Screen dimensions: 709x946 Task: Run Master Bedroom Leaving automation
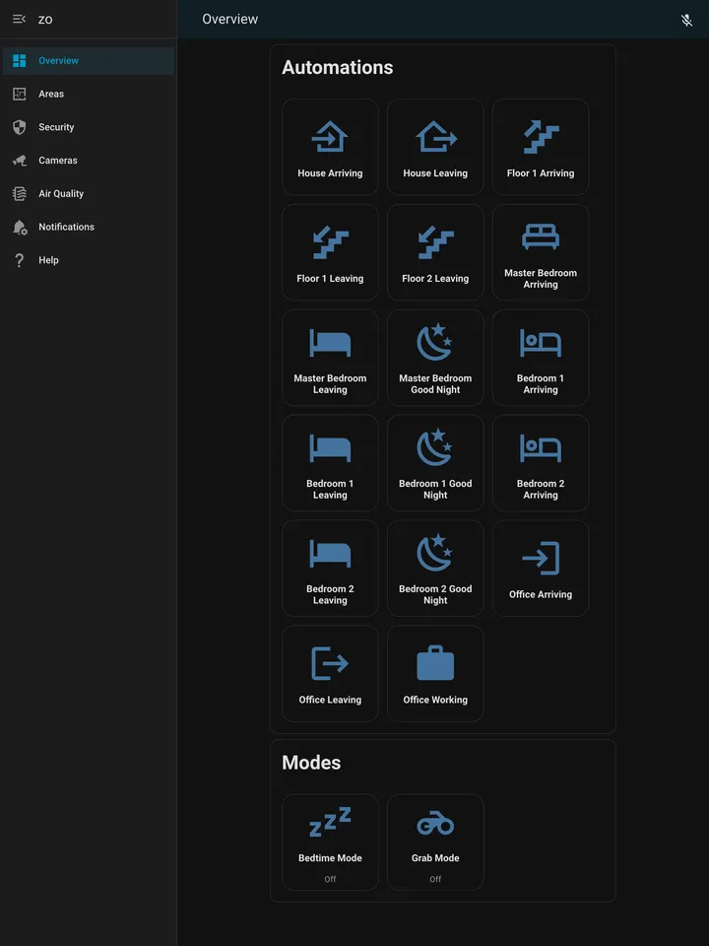pyautogui.click(x=330, y=357)
